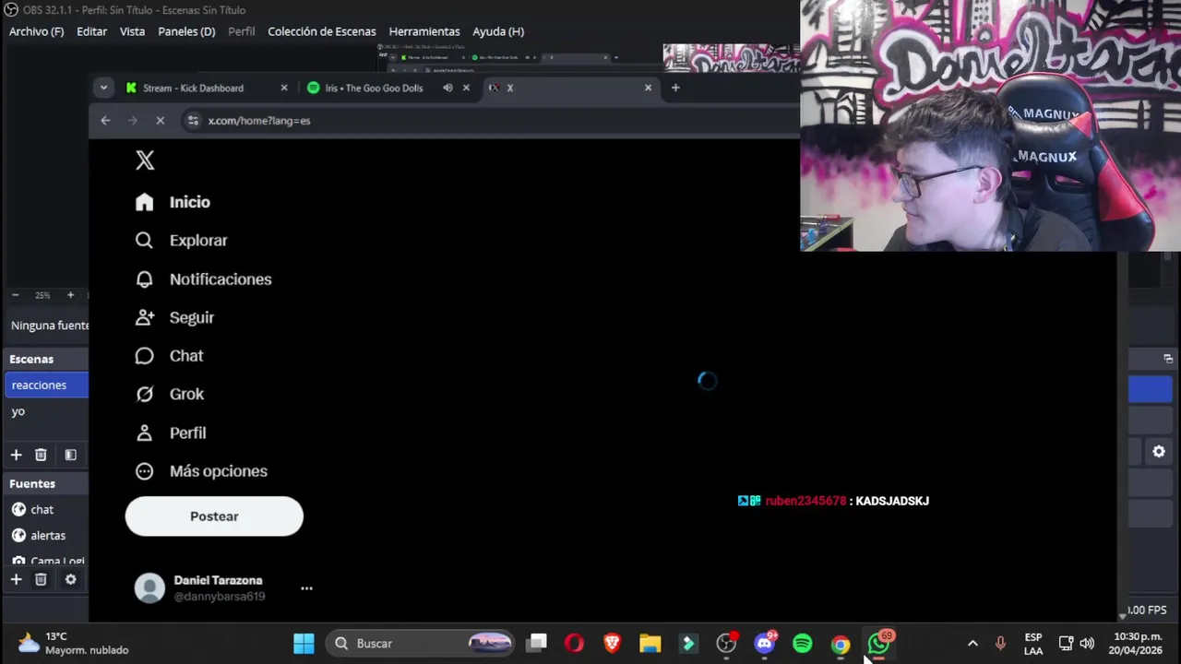Open File Explorer from taskbar
Screen dimensions: 1181x664
650,644
